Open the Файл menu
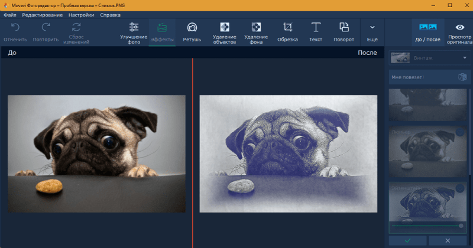473x248 pixels. tap(9, 14)
